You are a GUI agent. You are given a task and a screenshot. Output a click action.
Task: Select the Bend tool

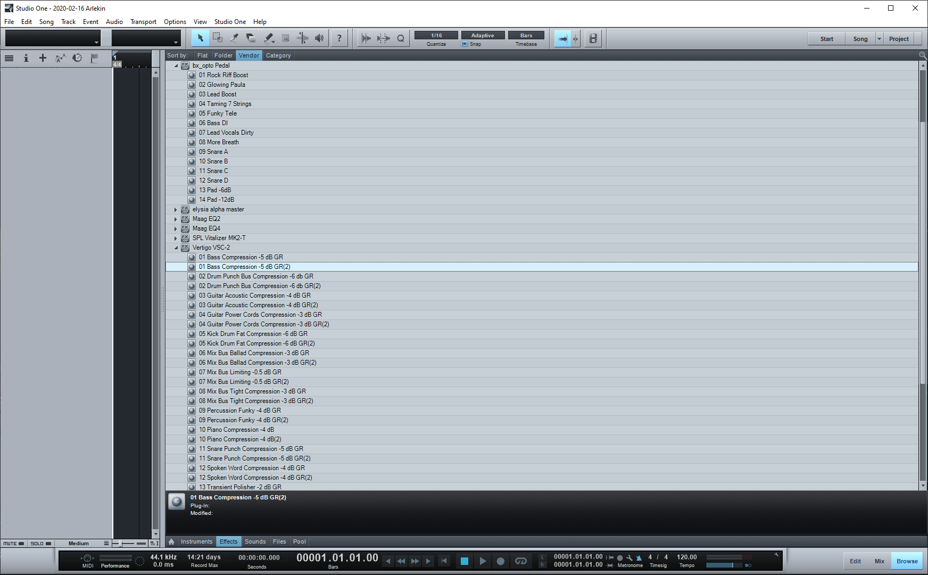click(303, 38)
